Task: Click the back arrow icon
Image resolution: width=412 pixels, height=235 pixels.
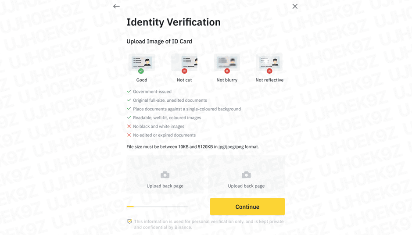Action: coord(116,6)
